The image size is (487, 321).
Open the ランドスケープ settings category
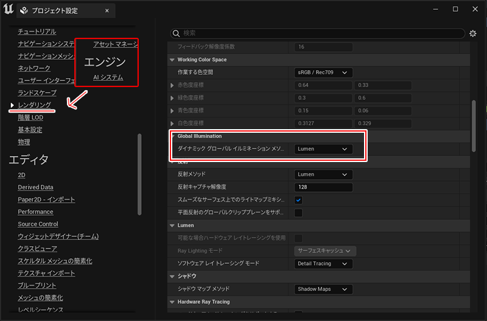tap(37, 93)
